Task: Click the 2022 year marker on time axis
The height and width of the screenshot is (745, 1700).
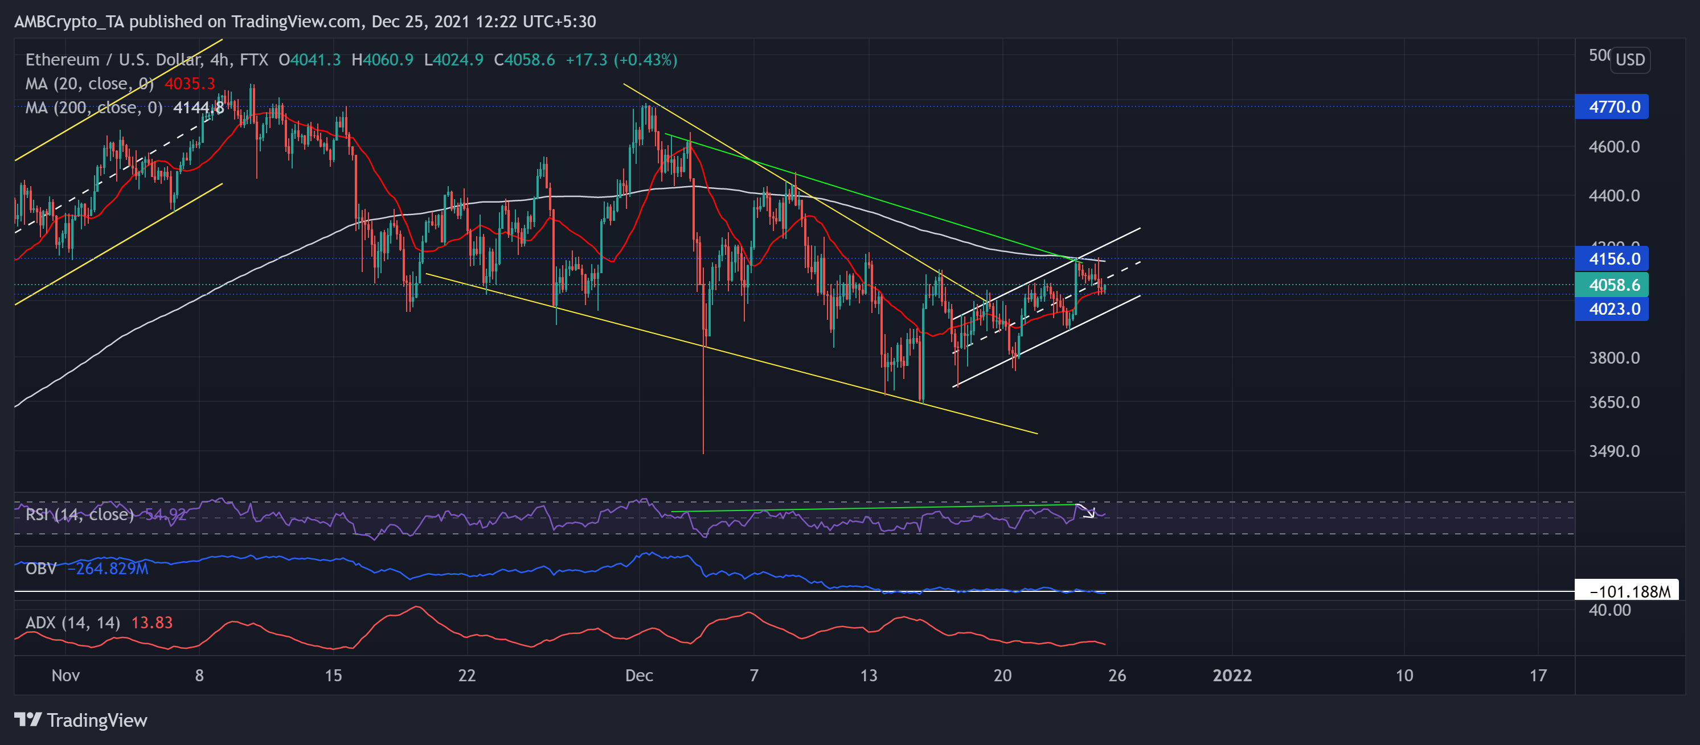Action: (1231, 675)
